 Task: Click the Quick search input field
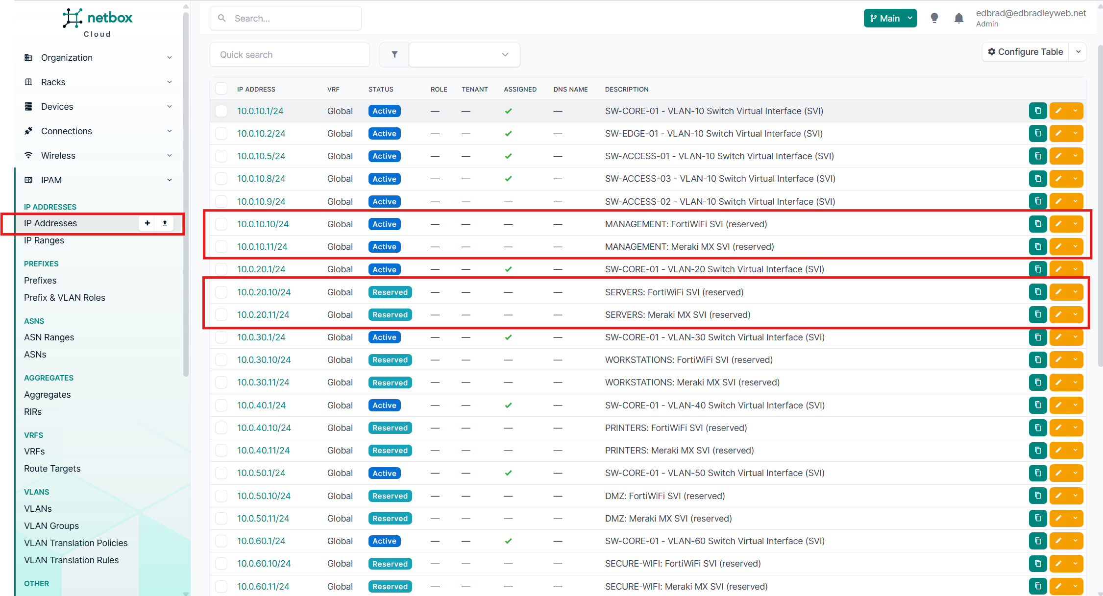[x=290, y=54]
